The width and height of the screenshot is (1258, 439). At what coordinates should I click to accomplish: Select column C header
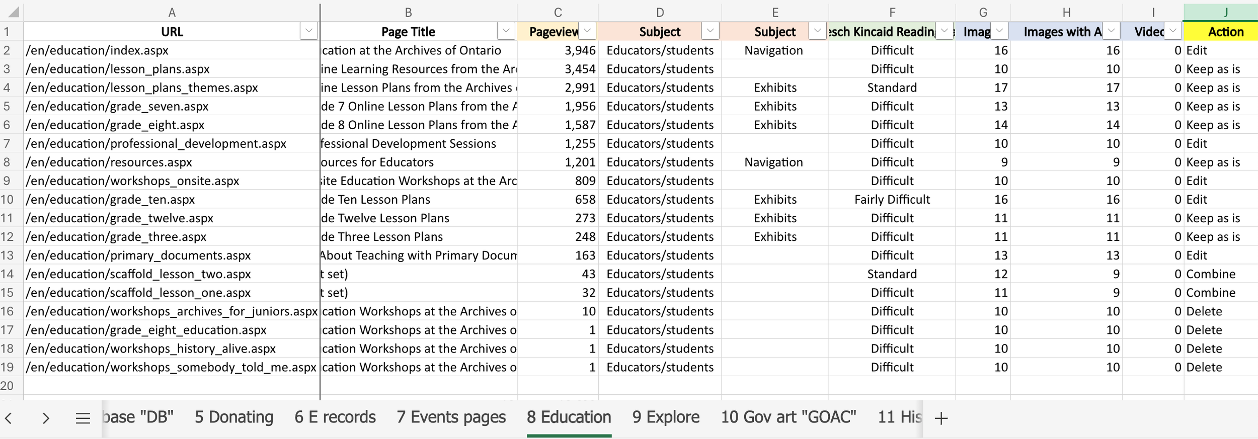(x=558, y=12)
